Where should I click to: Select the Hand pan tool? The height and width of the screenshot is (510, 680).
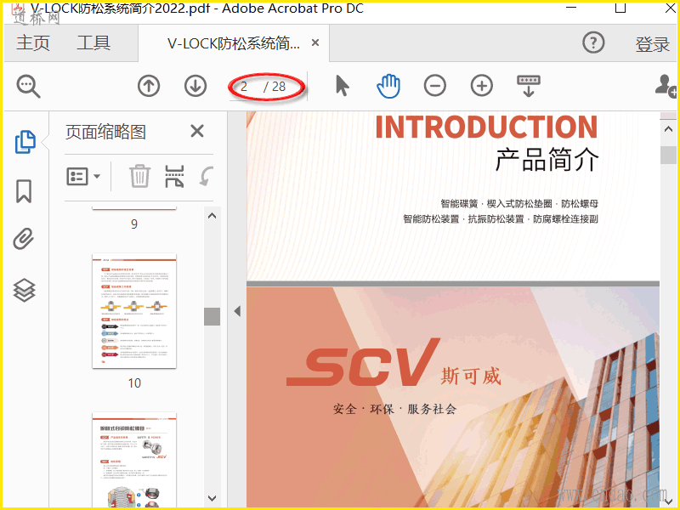point(388,86)
